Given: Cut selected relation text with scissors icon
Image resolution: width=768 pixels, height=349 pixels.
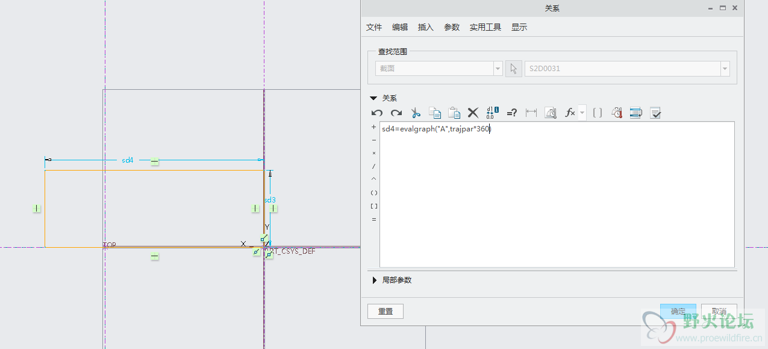Looking at the screenshot, I should click(x=416, y=113).
